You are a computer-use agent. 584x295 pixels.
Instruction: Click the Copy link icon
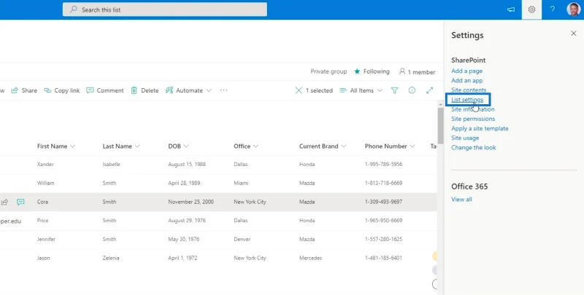(x=47, y=90)
